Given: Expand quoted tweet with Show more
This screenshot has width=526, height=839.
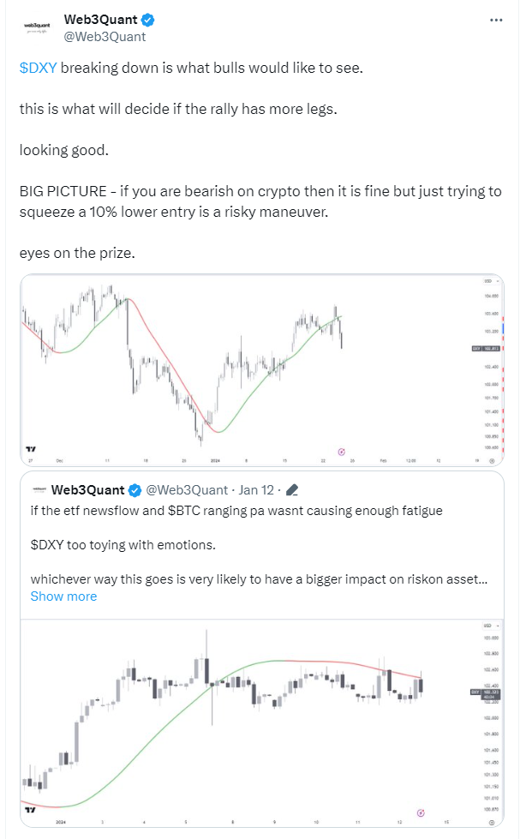Looking at the screenshot, I should tap(63, 596).
